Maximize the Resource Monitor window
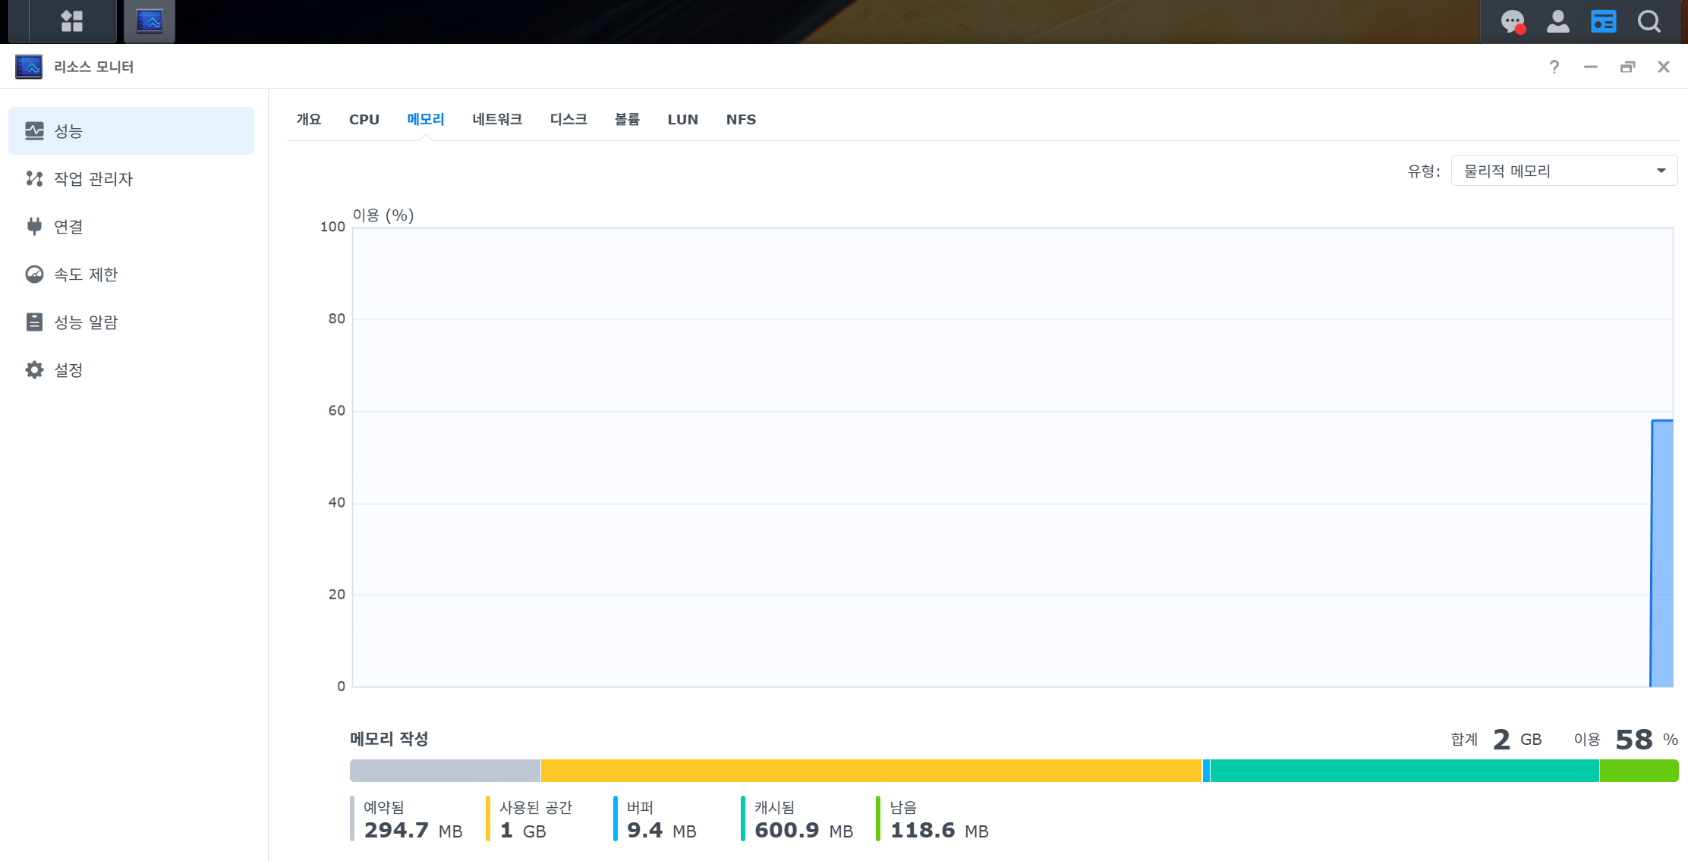 point(1627,67)
